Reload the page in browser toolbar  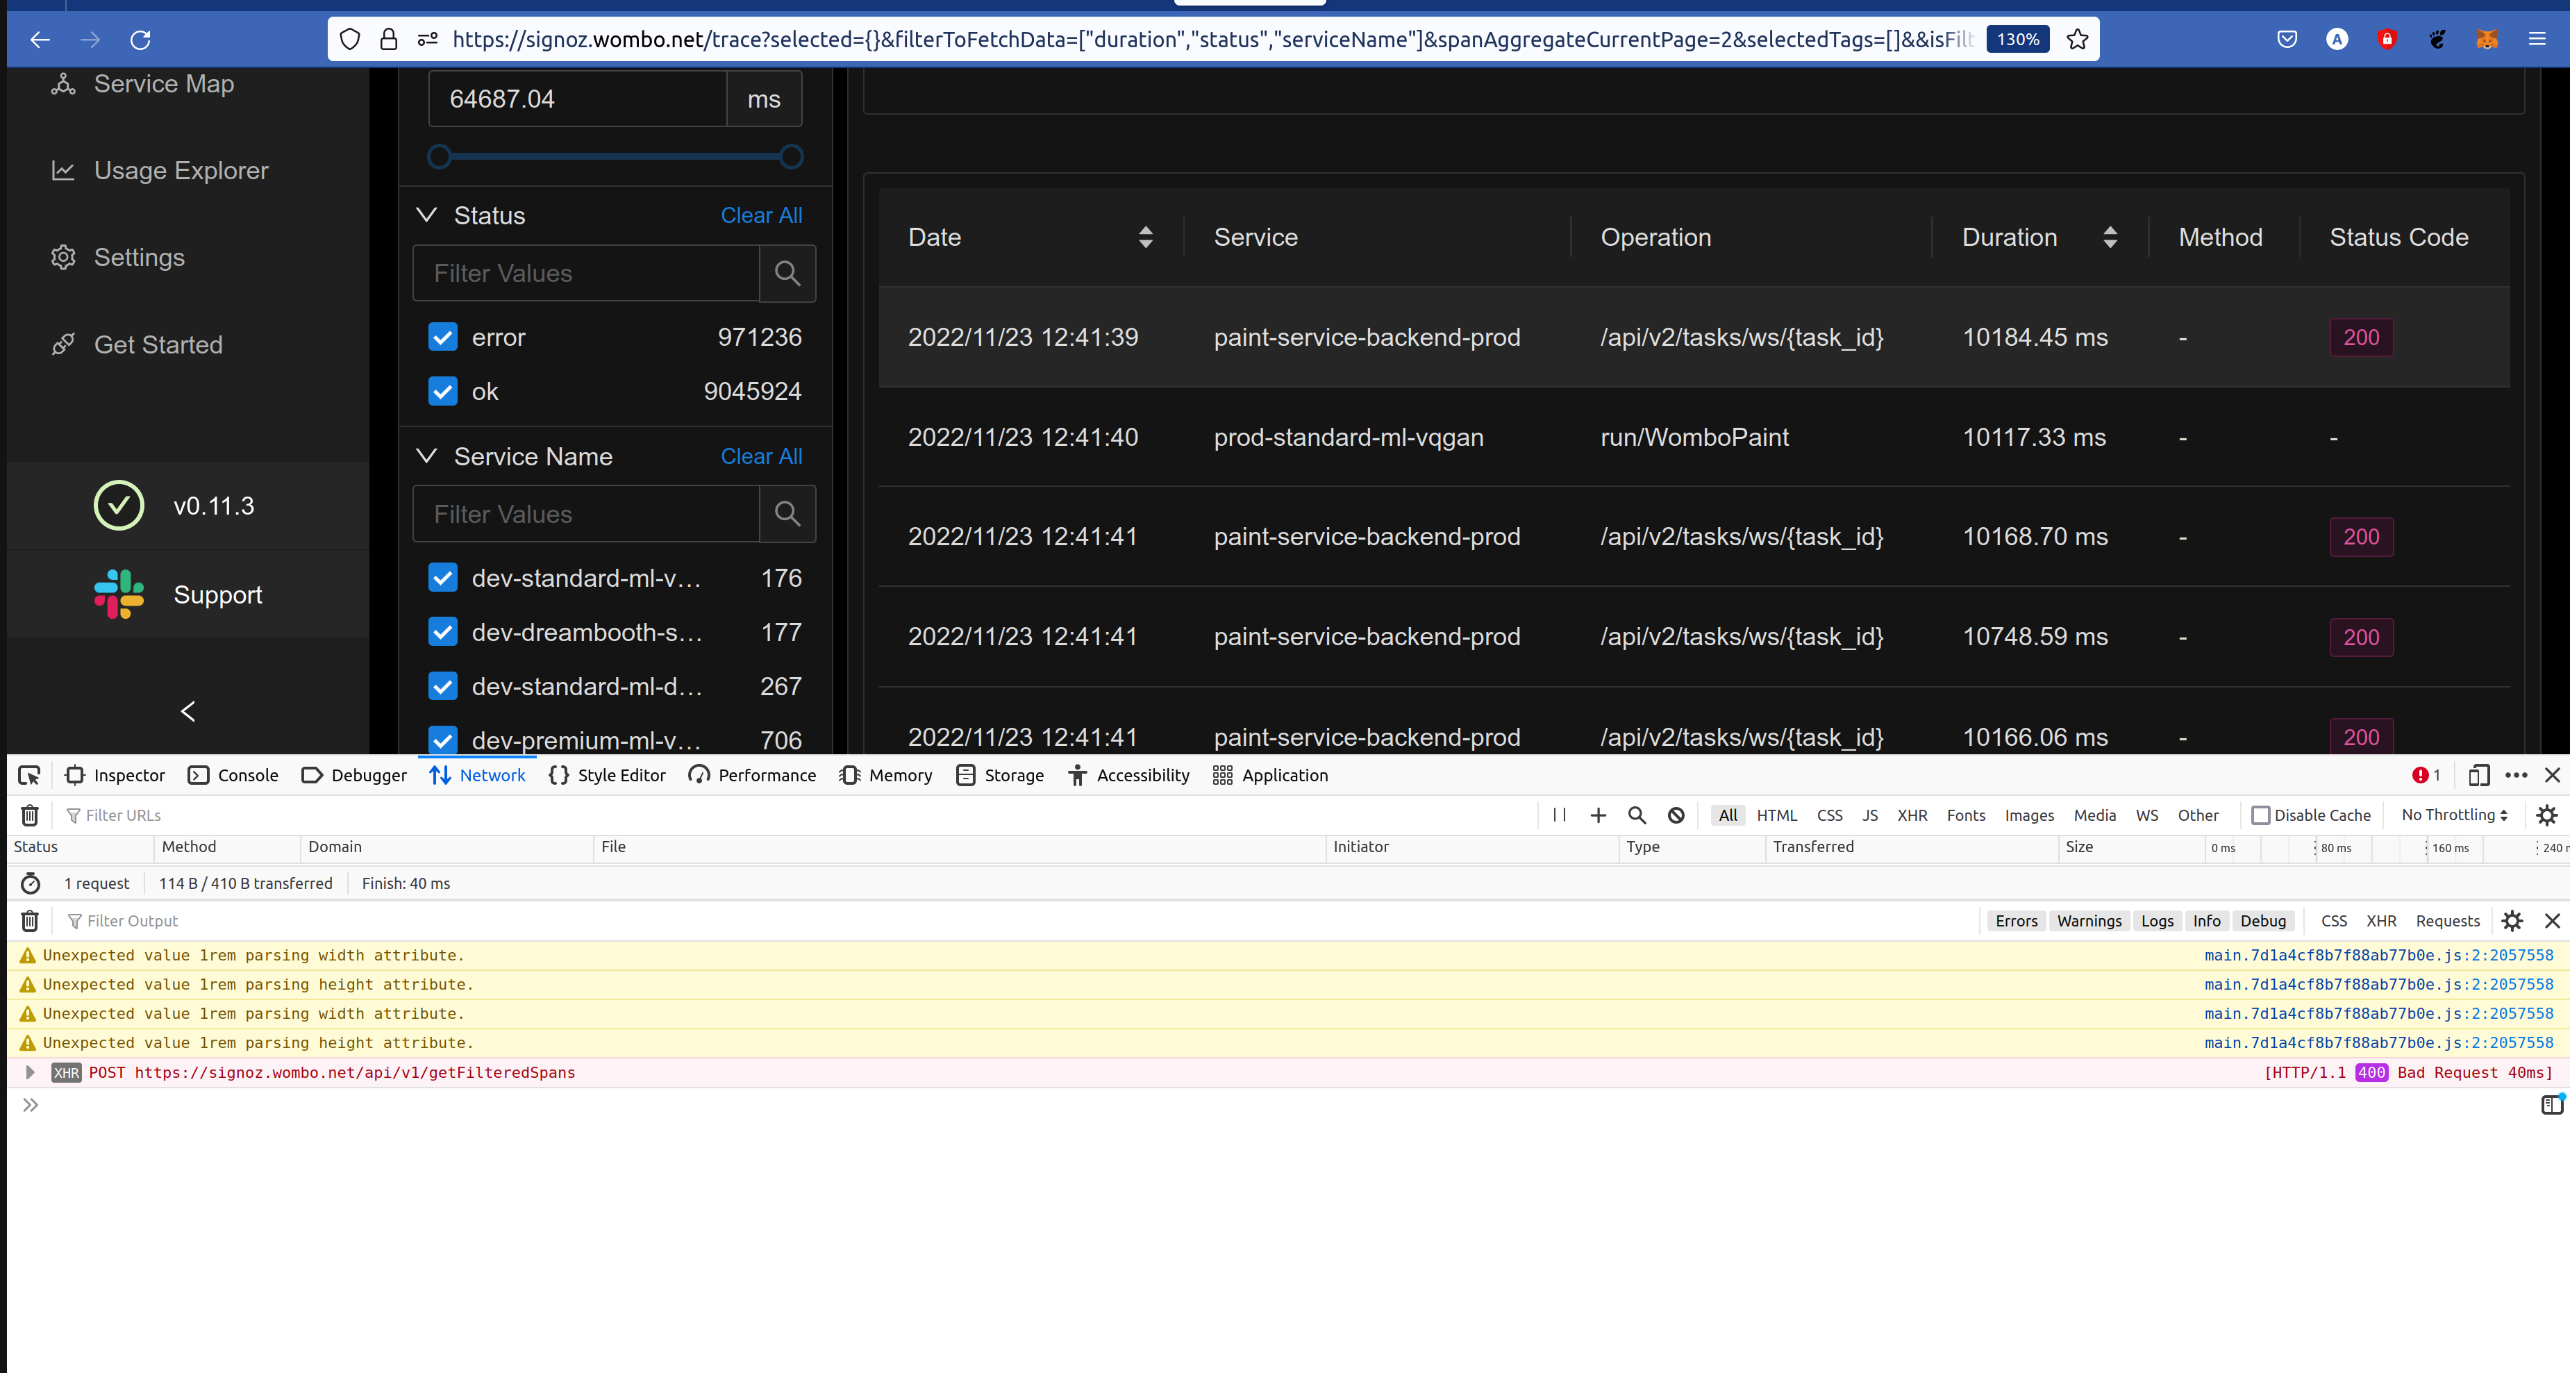[x=141, y=39]
